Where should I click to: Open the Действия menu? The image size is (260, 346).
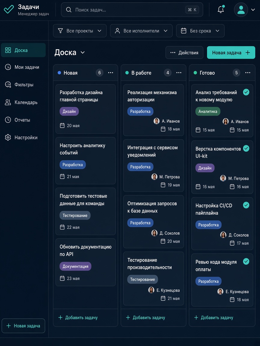pyautogui.click(x=184, y=53)
